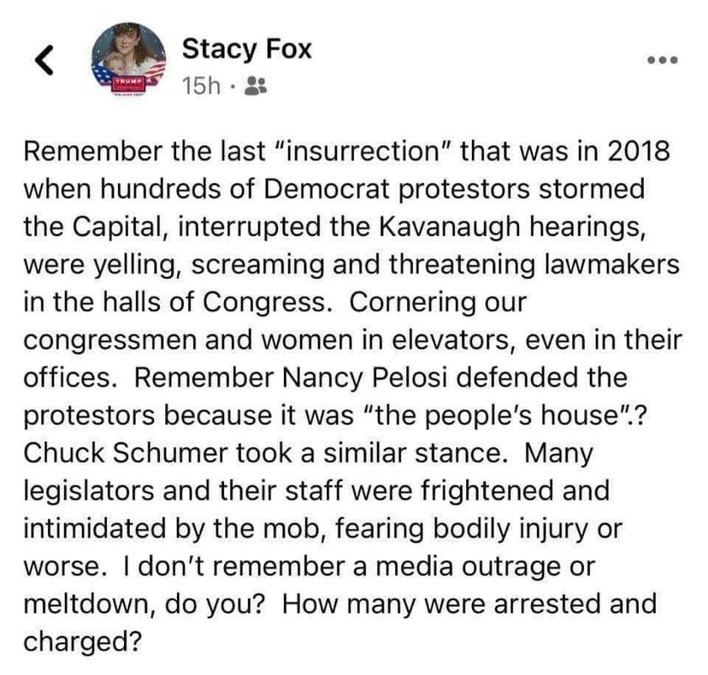
Task: Click the friends audience icon beside 15h
Action: tap(255, 85)
